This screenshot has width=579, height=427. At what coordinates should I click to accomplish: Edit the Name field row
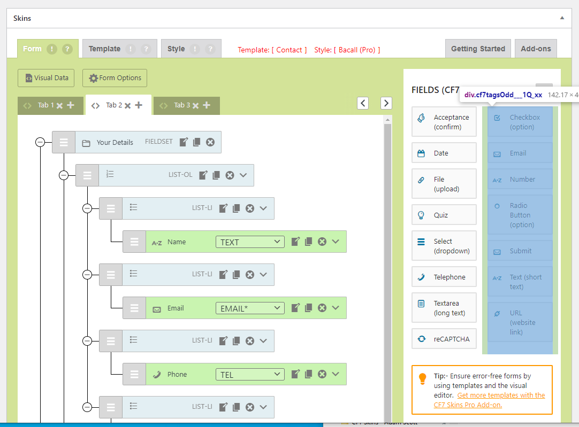295,242
